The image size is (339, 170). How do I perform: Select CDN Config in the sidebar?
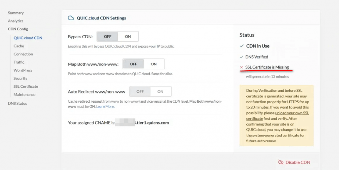coord(18,29)
